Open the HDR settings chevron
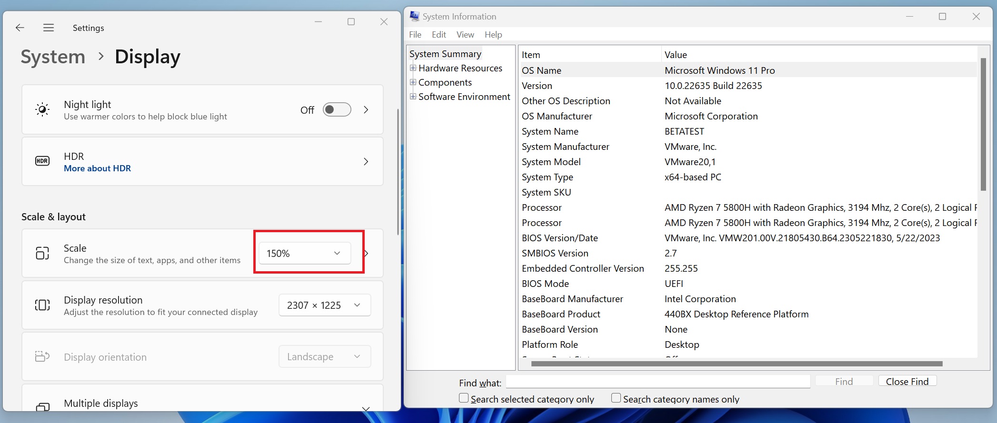This screenshot has height=423, width=997. 366,161
